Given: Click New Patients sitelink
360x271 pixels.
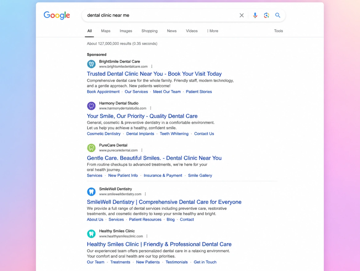Looking at the screenshot, I should [x=148, y=262].
